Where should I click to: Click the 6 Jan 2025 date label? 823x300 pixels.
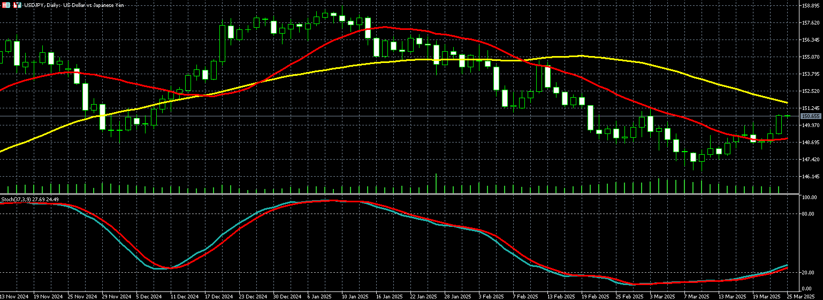pyautogui.click(x=320, y=296)
